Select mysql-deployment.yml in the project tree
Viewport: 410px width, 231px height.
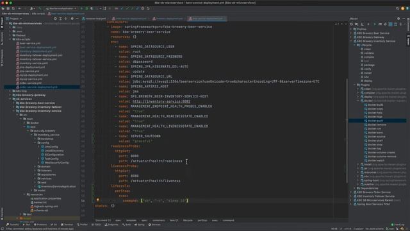tap(34, 75)
